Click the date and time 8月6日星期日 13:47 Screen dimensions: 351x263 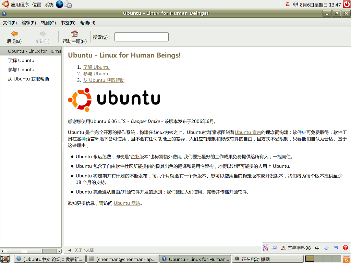[320, 5]
